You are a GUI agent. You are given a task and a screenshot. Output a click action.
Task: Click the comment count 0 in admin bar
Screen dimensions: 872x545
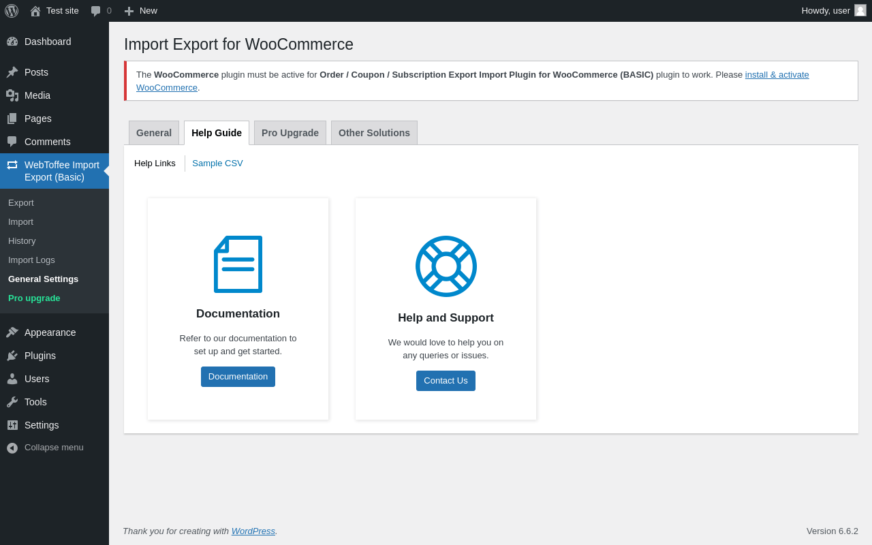pyautogui.click(x=109, y=11)
